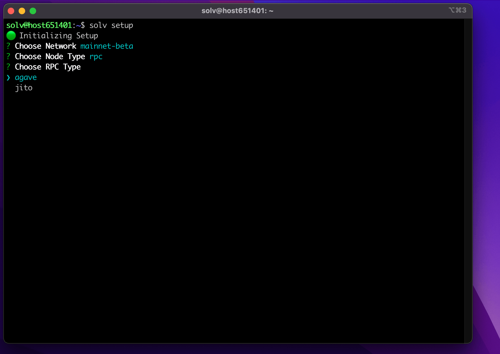Click the 'rpc' answer text
Image resolution: width=500 pixels, height=354 pixels.
(96, 57)
